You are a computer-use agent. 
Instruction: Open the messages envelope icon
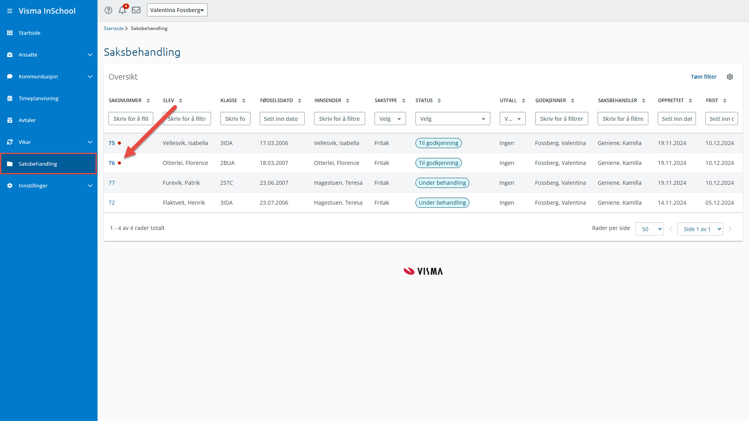click(x=136, y=10)
